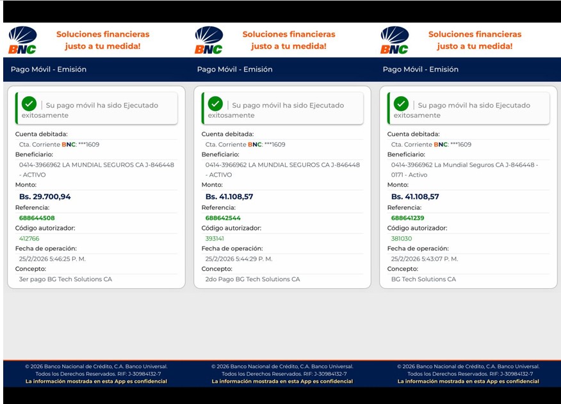Click the concept text 3er pago BG Tech Solutions CA
This screenshot has width=561, height=404.
click(x=65, y=279)
